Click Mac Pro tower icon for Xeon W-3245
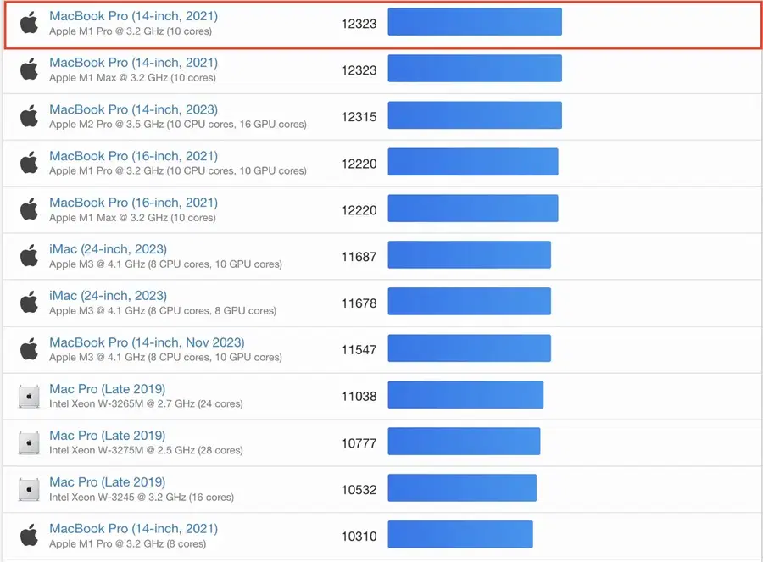Screen dimensions: 763x562 (29, 489)
